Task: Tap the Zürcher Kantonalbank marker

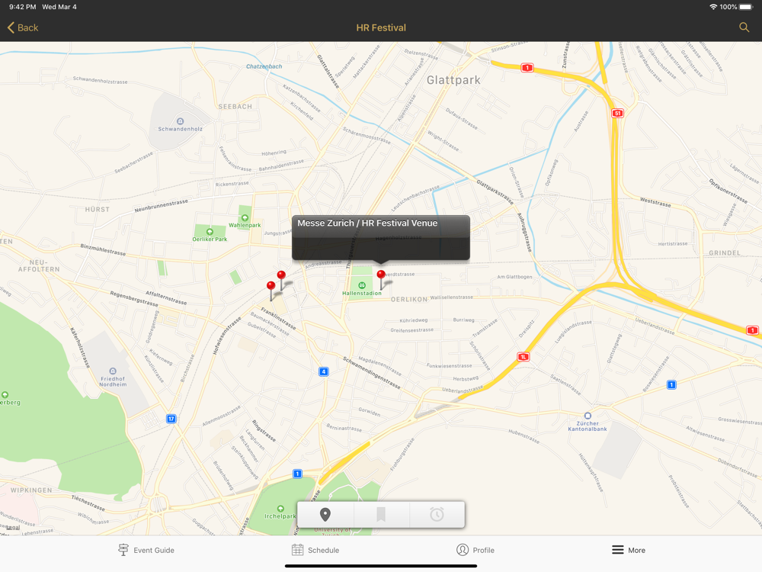Action: coord(588,416)
